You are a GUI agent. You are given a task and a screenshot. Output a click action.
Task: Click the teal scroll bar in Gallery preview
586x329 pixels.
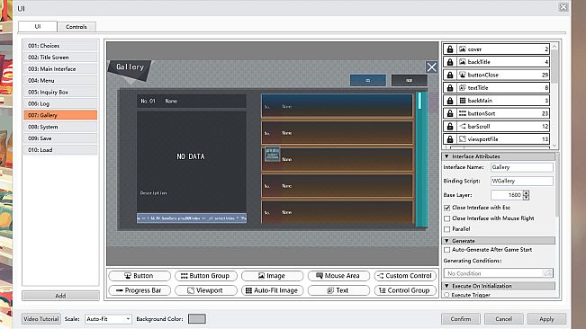click(x=421, y=159)
